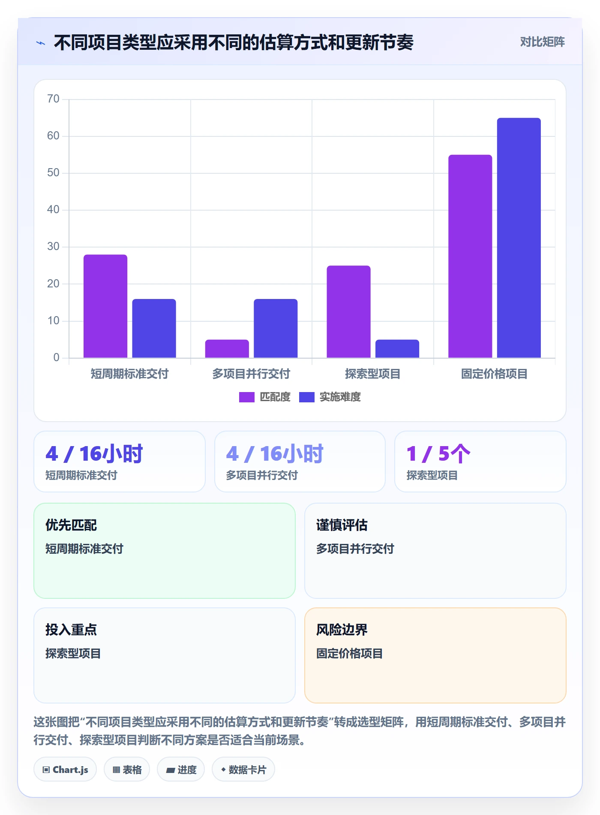Click the 实施难度 legend text
The height and width of the screenshot is (815, 600).
pos(340,397)
